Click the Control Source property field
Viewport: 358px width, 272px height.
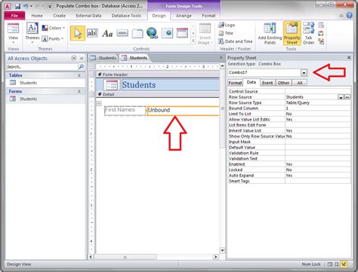click(318, 91)
